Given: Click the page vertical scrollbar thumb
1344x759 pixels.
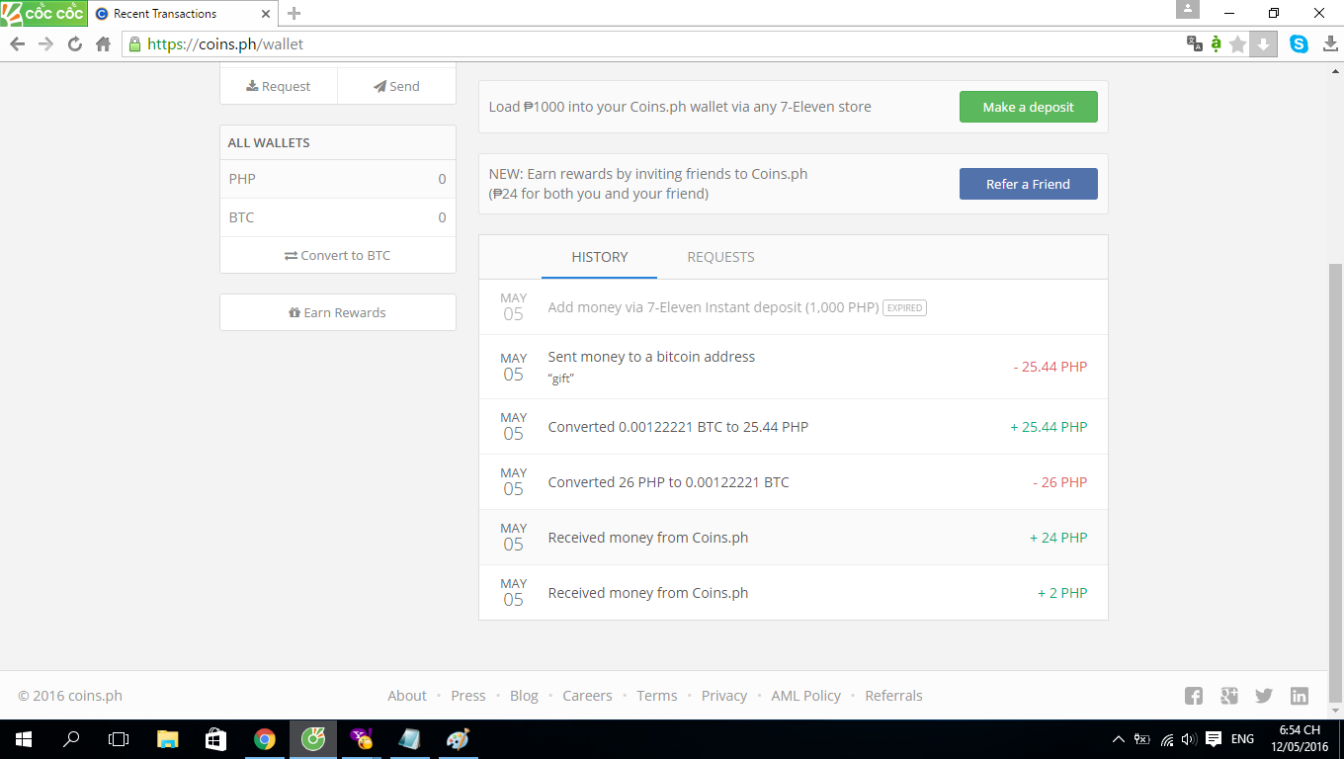Looking at the screenshot, I should coord(1335,482).
